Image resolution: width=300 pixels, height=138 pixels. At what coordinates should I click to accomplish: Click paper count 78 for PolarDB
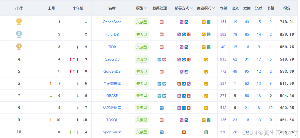pos(235,35)
